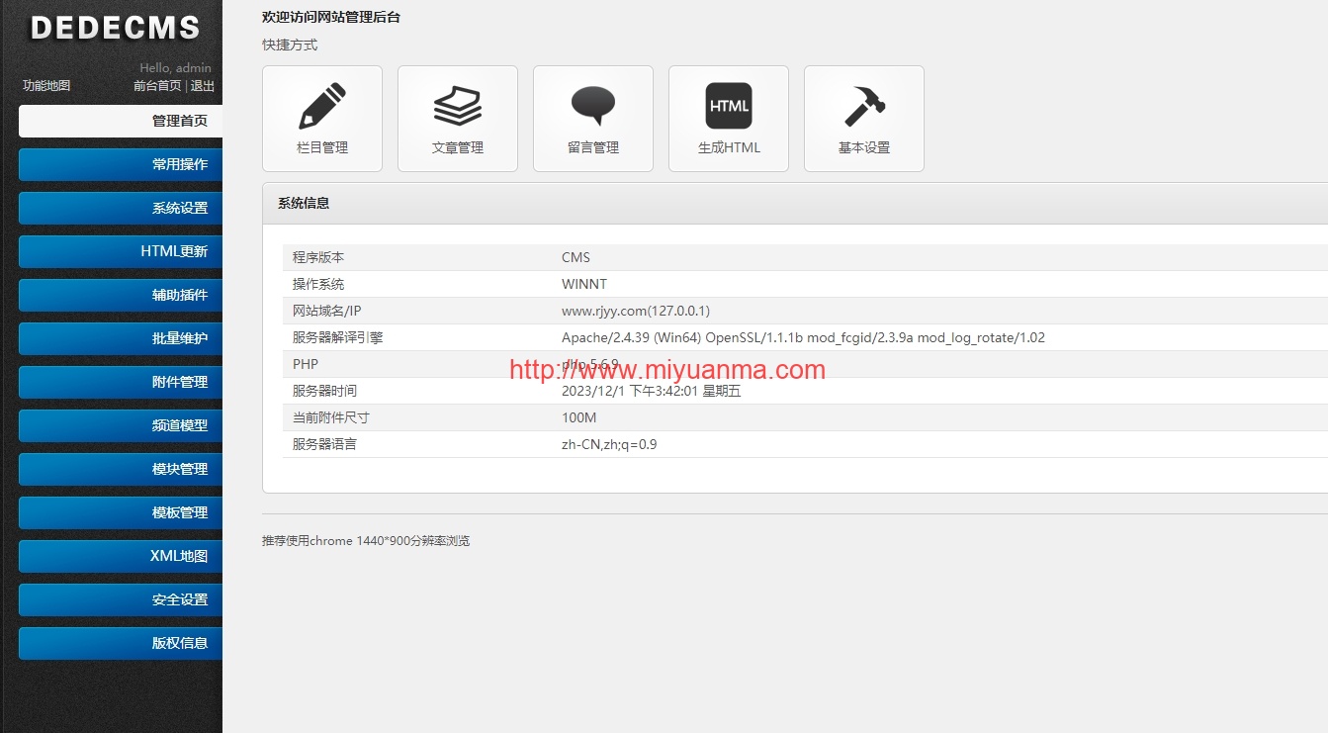The width and height of the screenshot is (1328, 733).
Task: Expand 模块管理 sidebar menu
Action: [121, 469]
